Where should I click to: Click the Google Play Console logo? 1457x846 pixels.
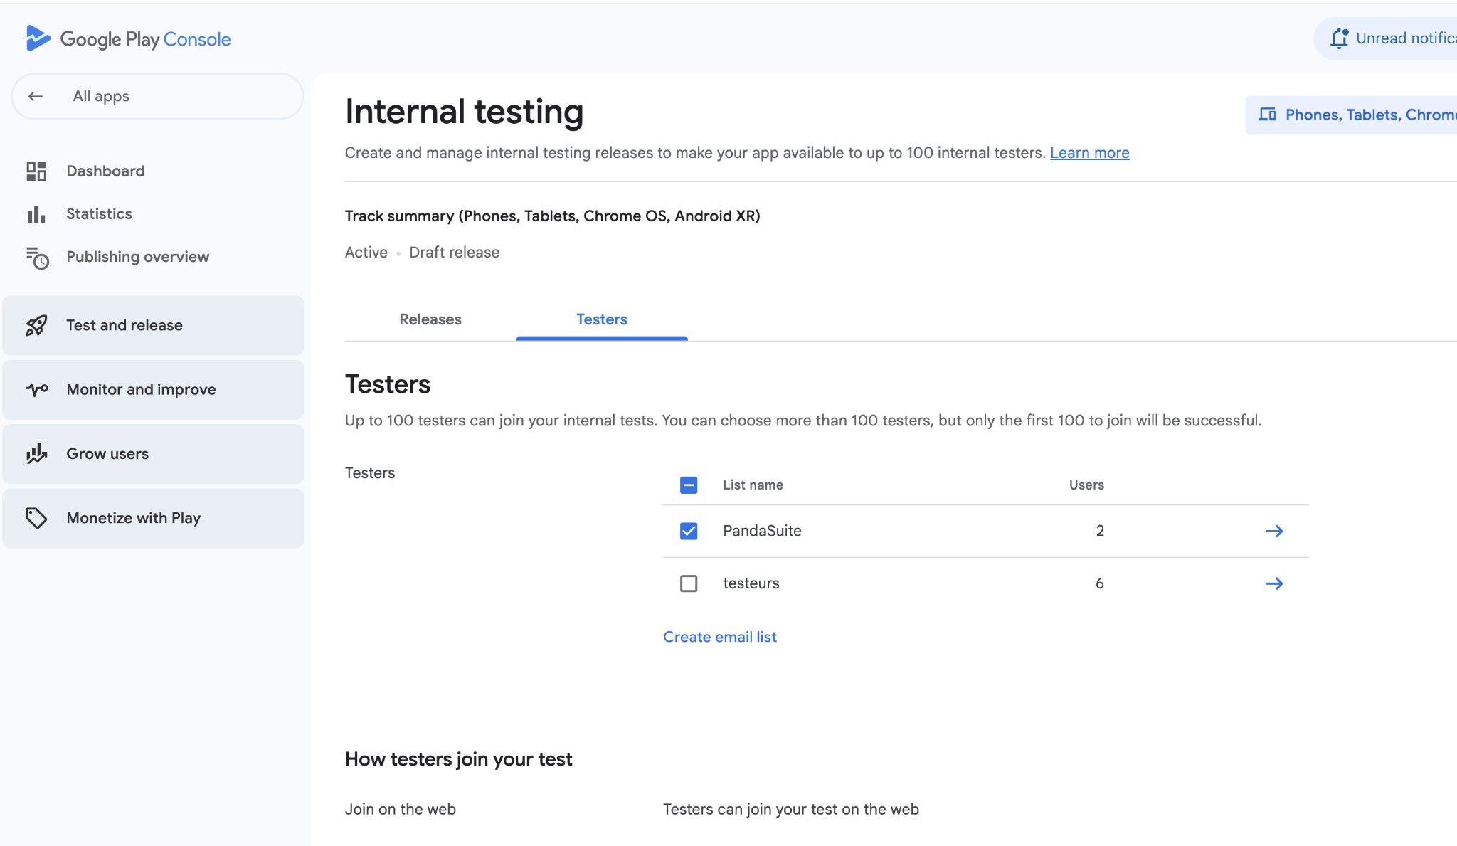pos(129,38)
